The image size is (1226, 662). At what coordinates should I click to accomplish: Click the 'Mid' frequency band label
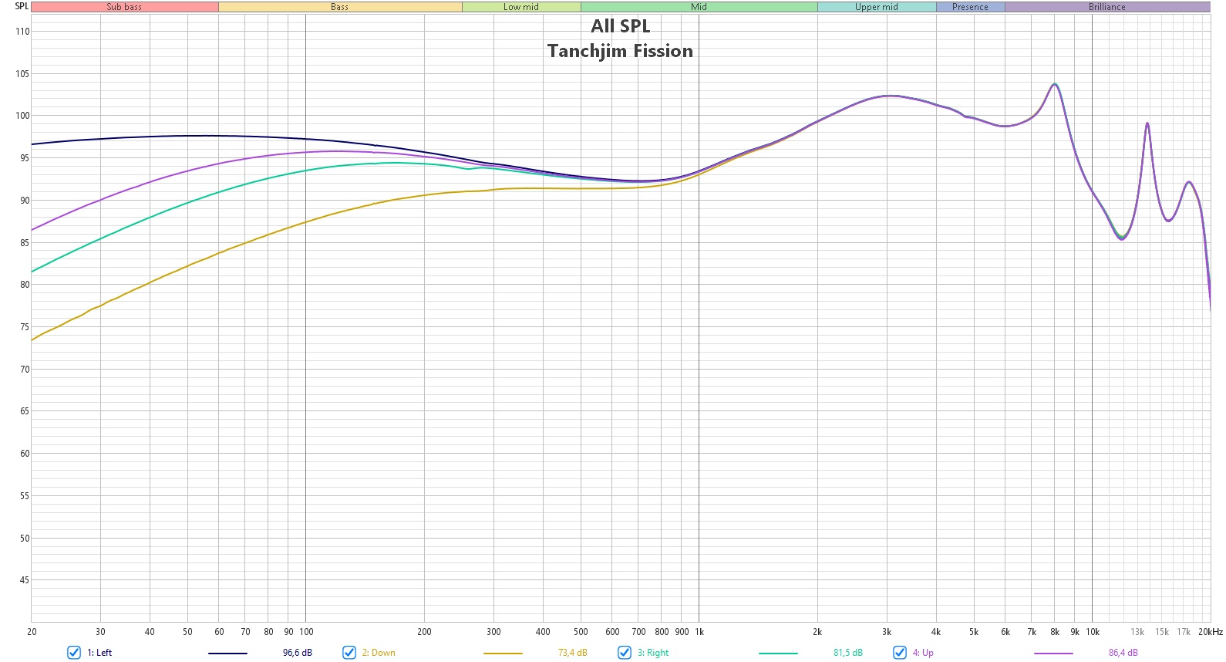(699, 7)
